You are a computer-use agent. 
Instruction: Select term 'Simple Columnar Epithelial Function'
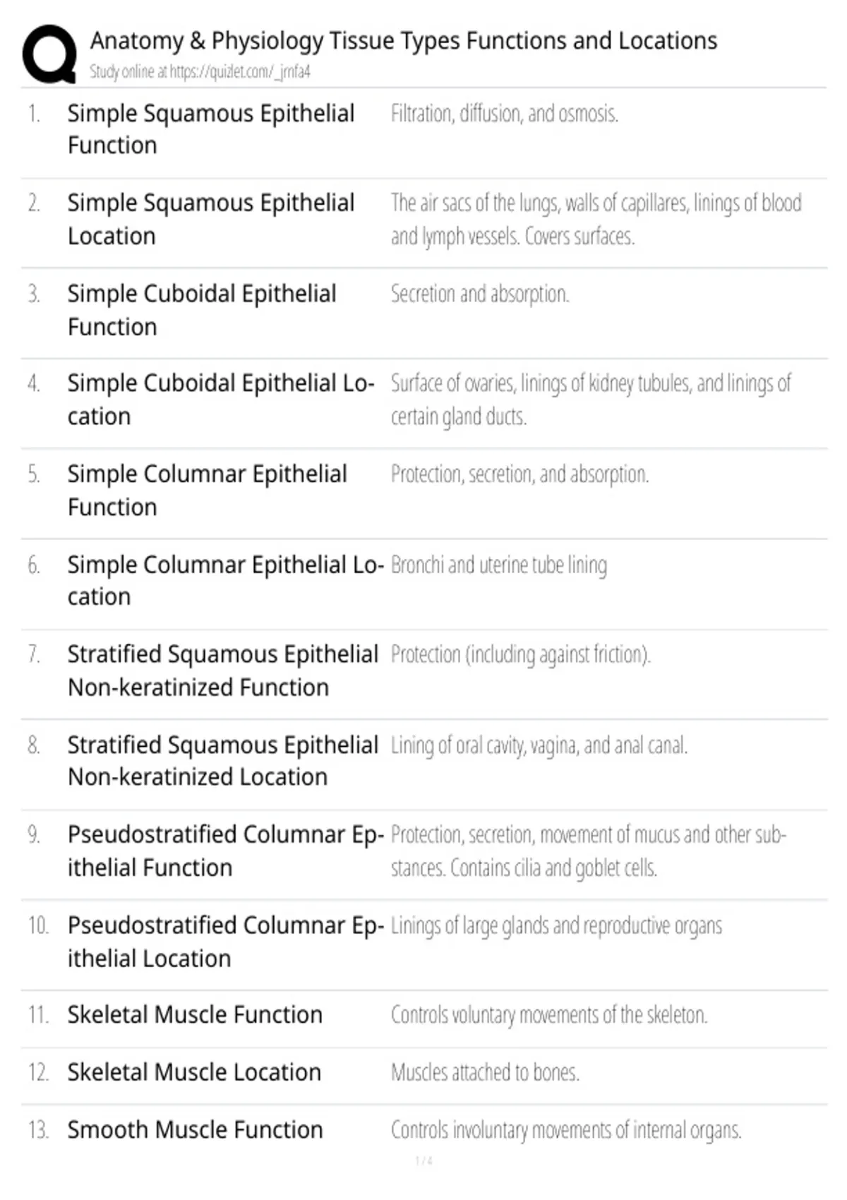208,490
